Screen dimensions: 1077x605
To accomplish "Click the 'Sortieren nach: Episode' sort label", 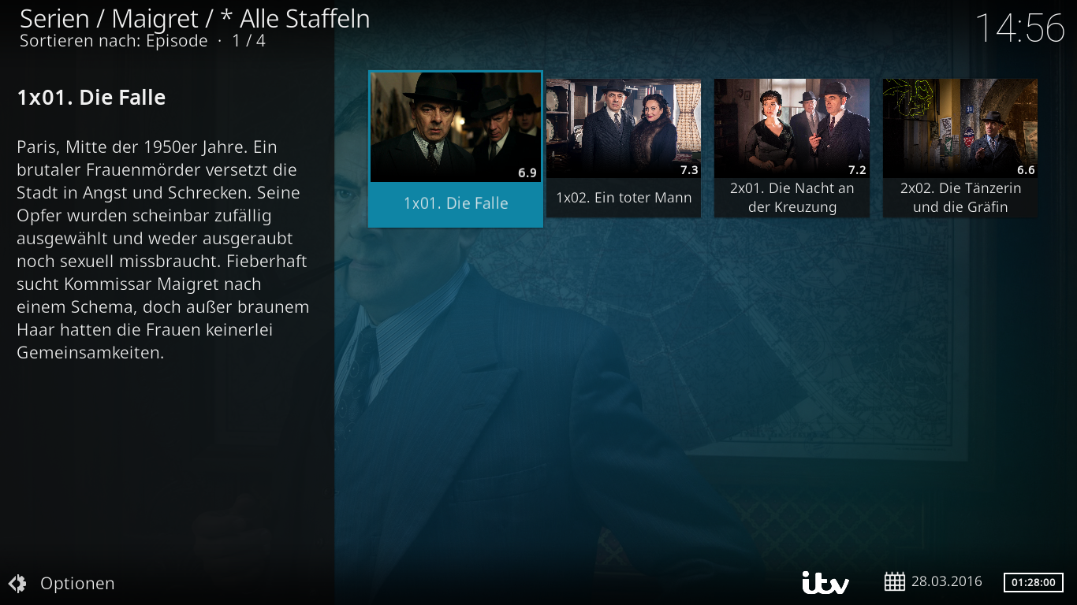I will pyautogui.click(x=114, y=41).
